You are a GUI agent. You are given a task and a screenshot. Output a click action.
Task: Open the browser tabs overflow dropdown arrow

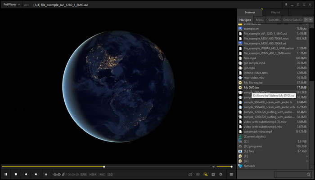(310, 20)
